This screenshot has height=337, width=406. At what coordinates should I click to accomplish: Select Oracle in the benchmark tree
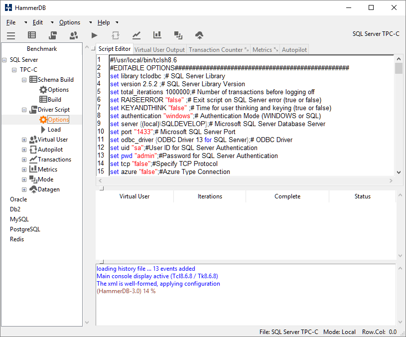[x=18, y=199]
